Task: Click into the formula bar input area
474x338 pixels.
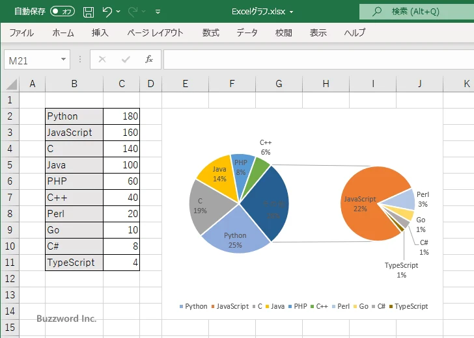Action: click(x=318, y=60)
